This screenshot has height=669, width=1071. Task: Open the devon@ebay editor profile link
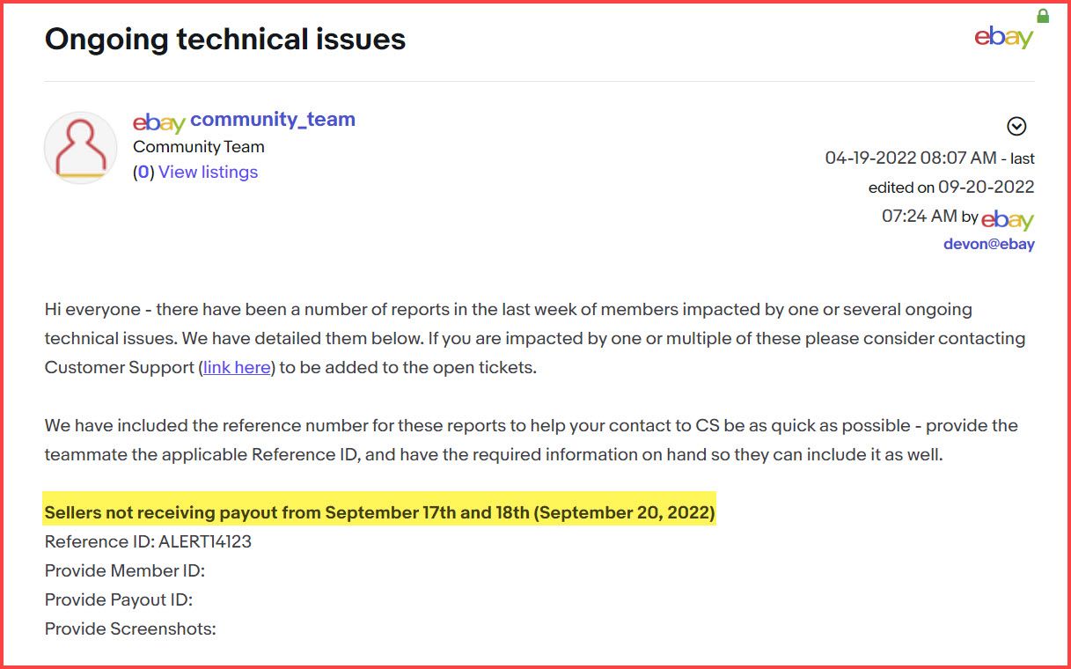tap(989, 245)
